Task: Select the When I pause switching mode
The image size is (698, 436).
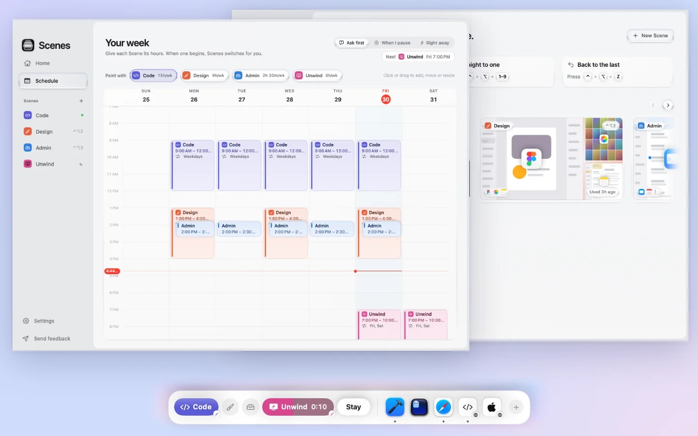Action: (x=392, y=43)
